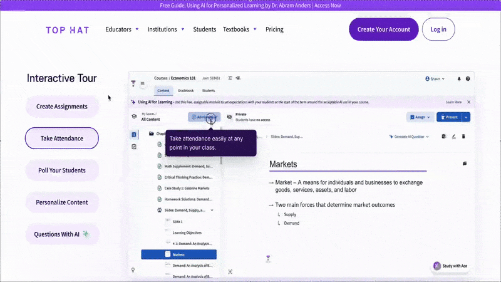Open the hamburger menu in the app

tap(143, 83)
